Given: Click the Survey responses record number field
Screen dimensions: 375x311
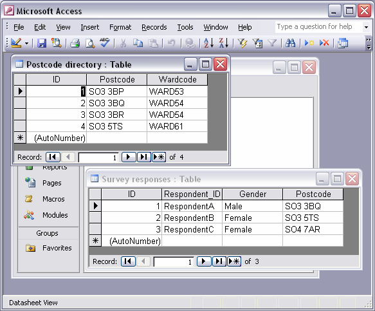Looking at the screenshot, I should tap(174, 261).
